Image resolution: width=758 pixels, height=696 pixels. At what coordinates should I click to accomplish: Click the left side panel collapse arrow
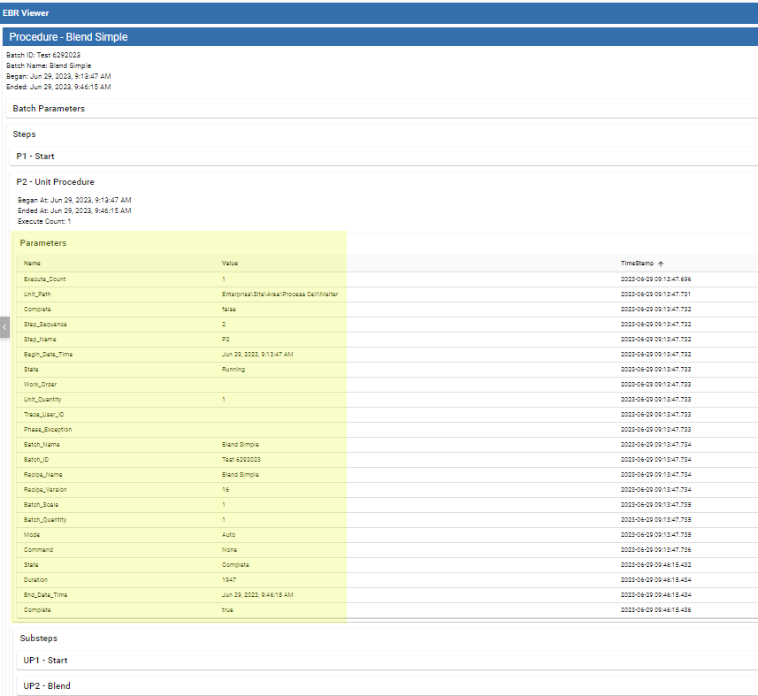coord(4,326)
